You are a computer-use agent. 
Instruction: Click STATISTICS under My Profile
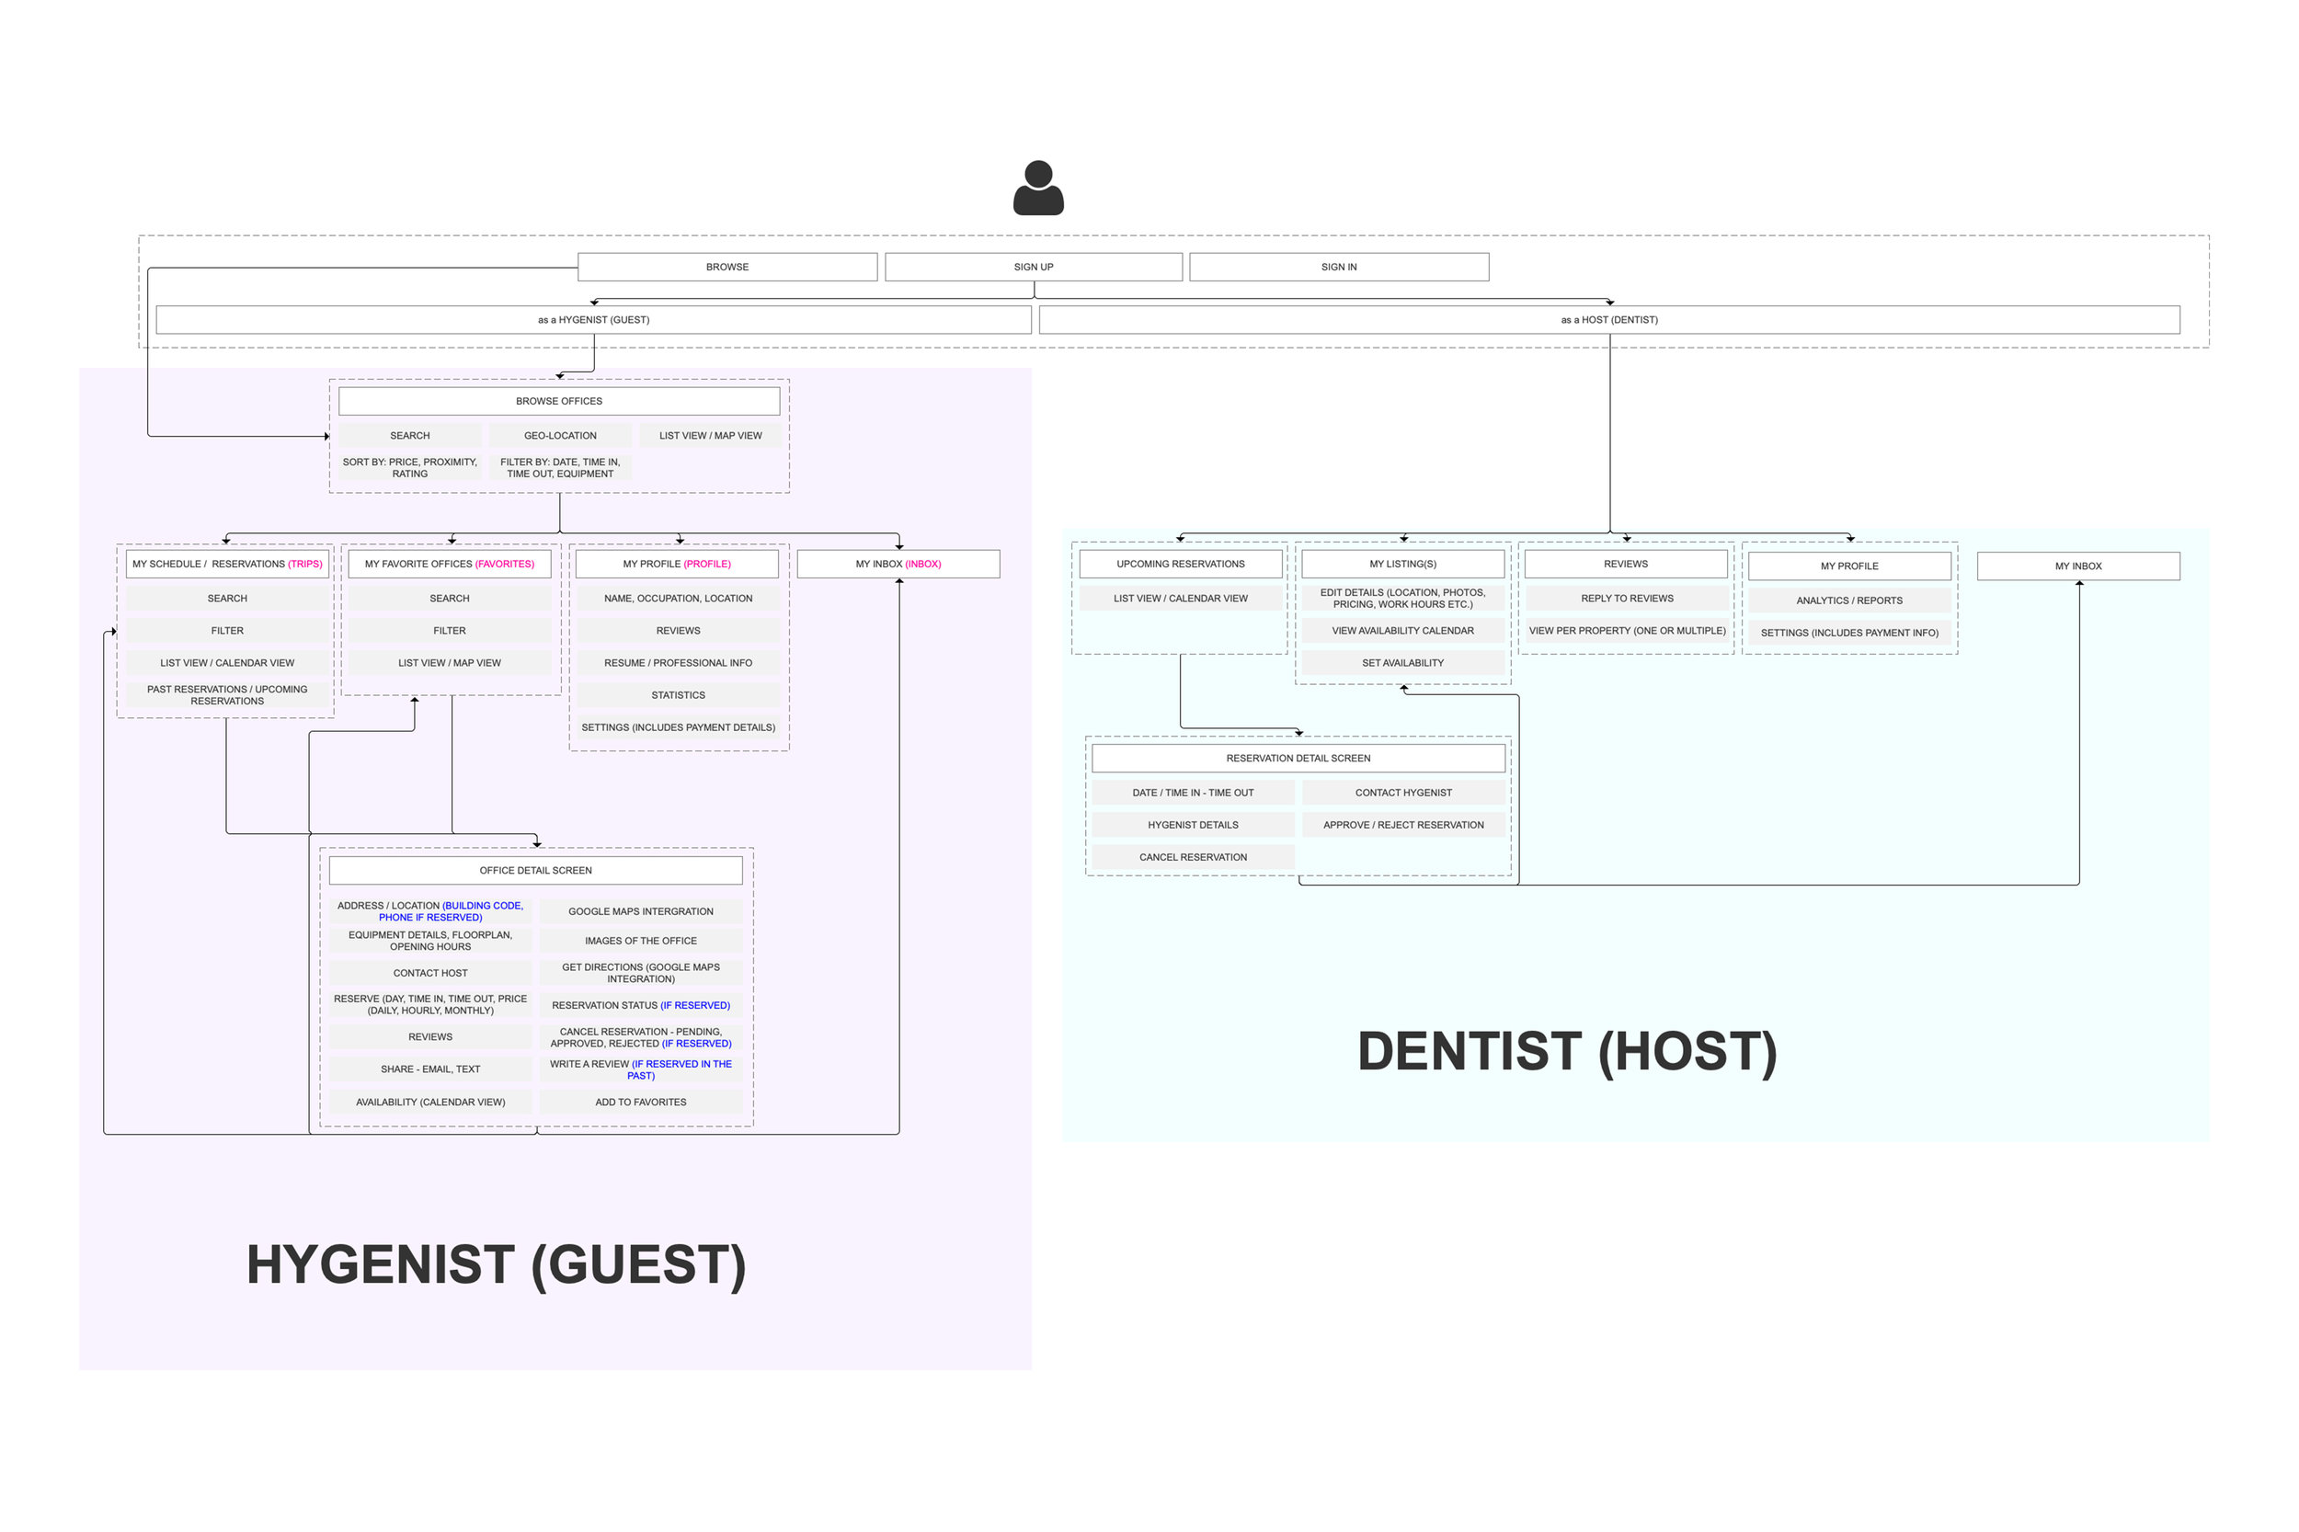pos(678,695)
